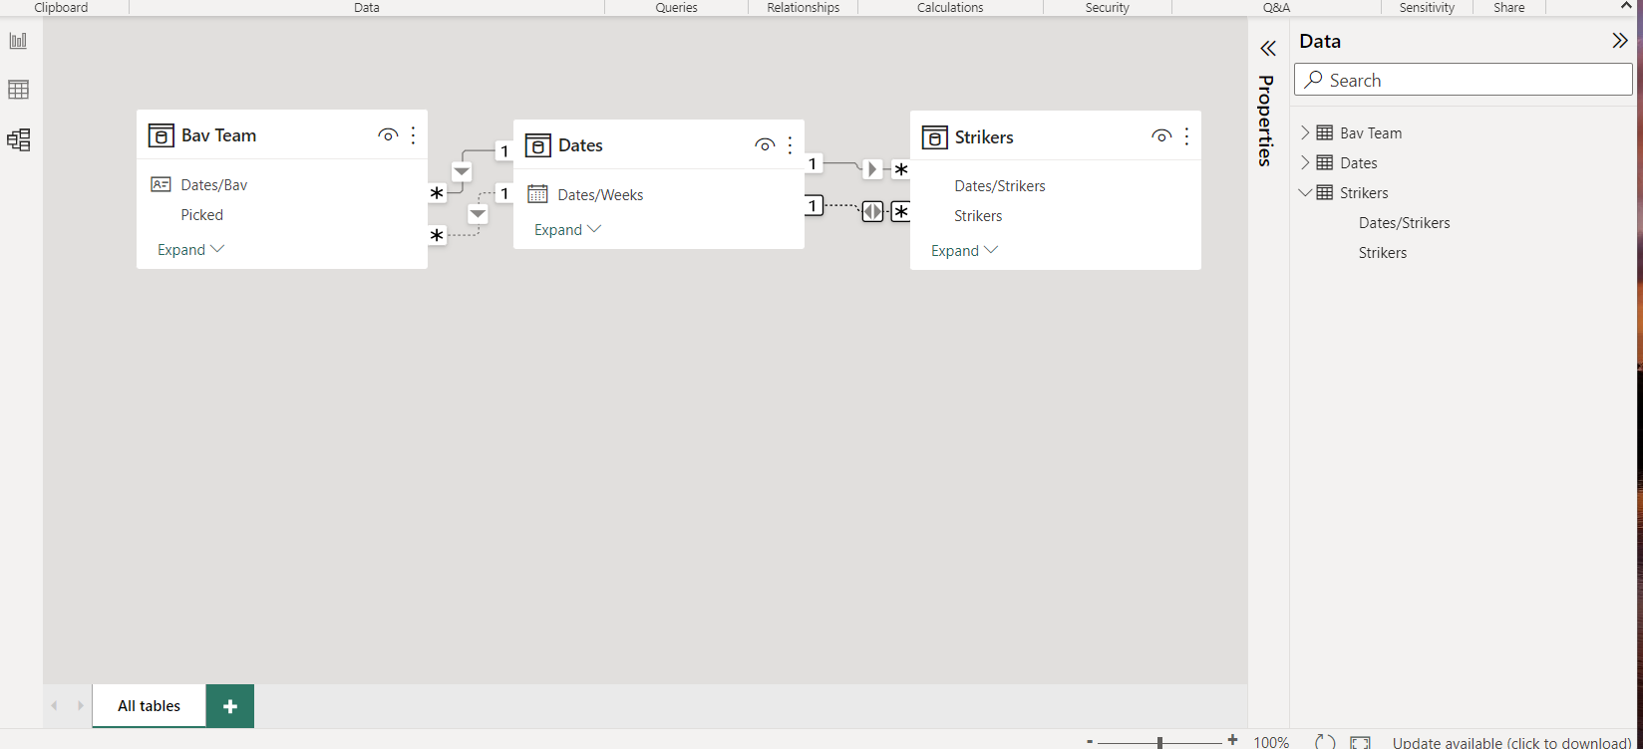Select the Model view icon in the left sidebar
Screen dimensions: 1643x749
pos(18,139)
